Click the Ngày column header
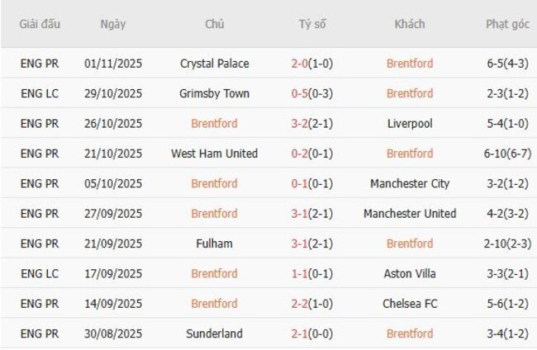 click(113, 24)
